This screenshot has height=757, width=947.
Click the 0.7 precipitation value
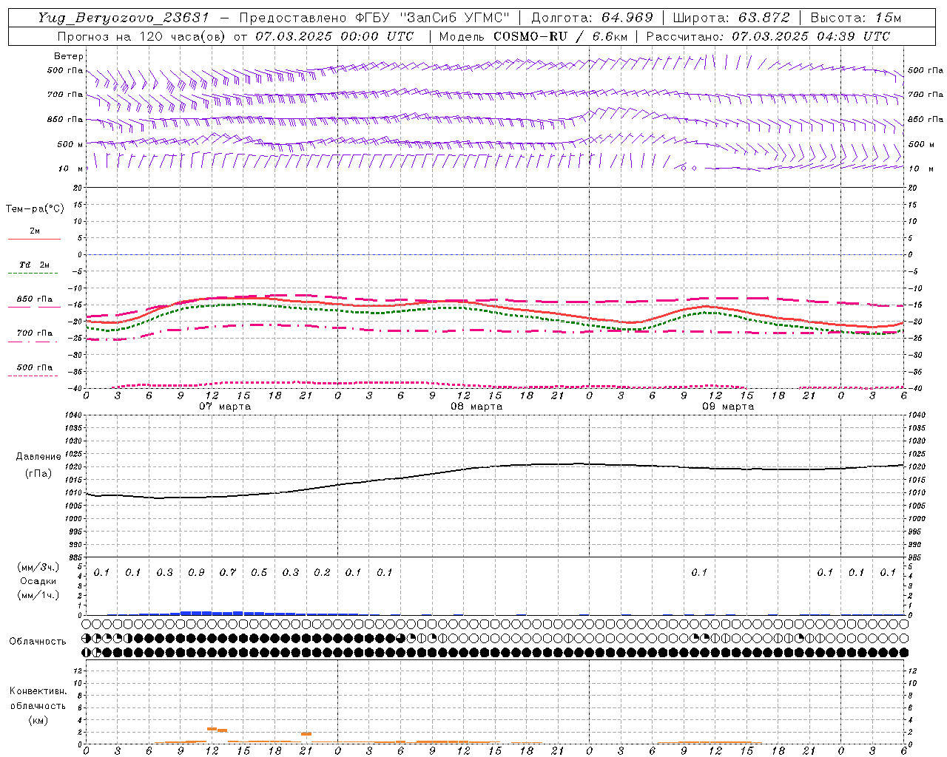pos(227,572)
